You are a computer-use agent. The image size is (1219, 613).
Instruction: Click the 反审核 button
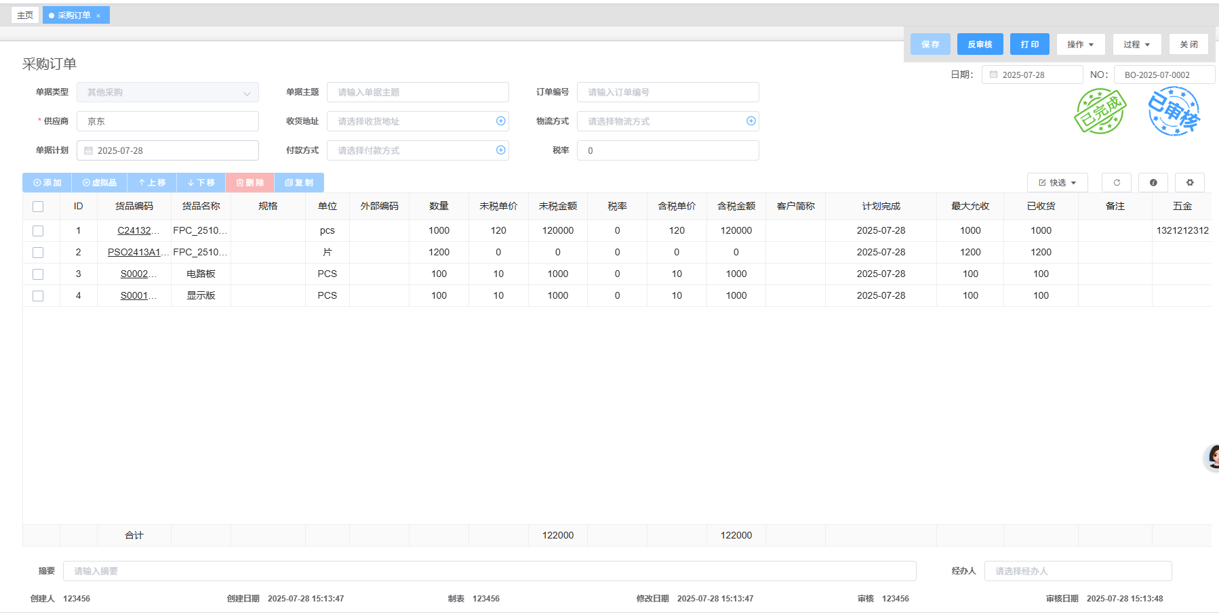(980, 45)
